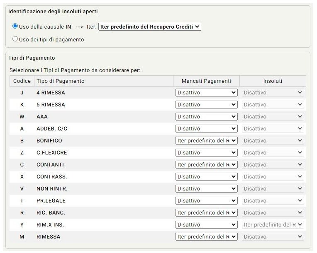Change Mancati Pagamenti selection for RIC. BANC.
The image size is (317, 253).
(206, 213)
